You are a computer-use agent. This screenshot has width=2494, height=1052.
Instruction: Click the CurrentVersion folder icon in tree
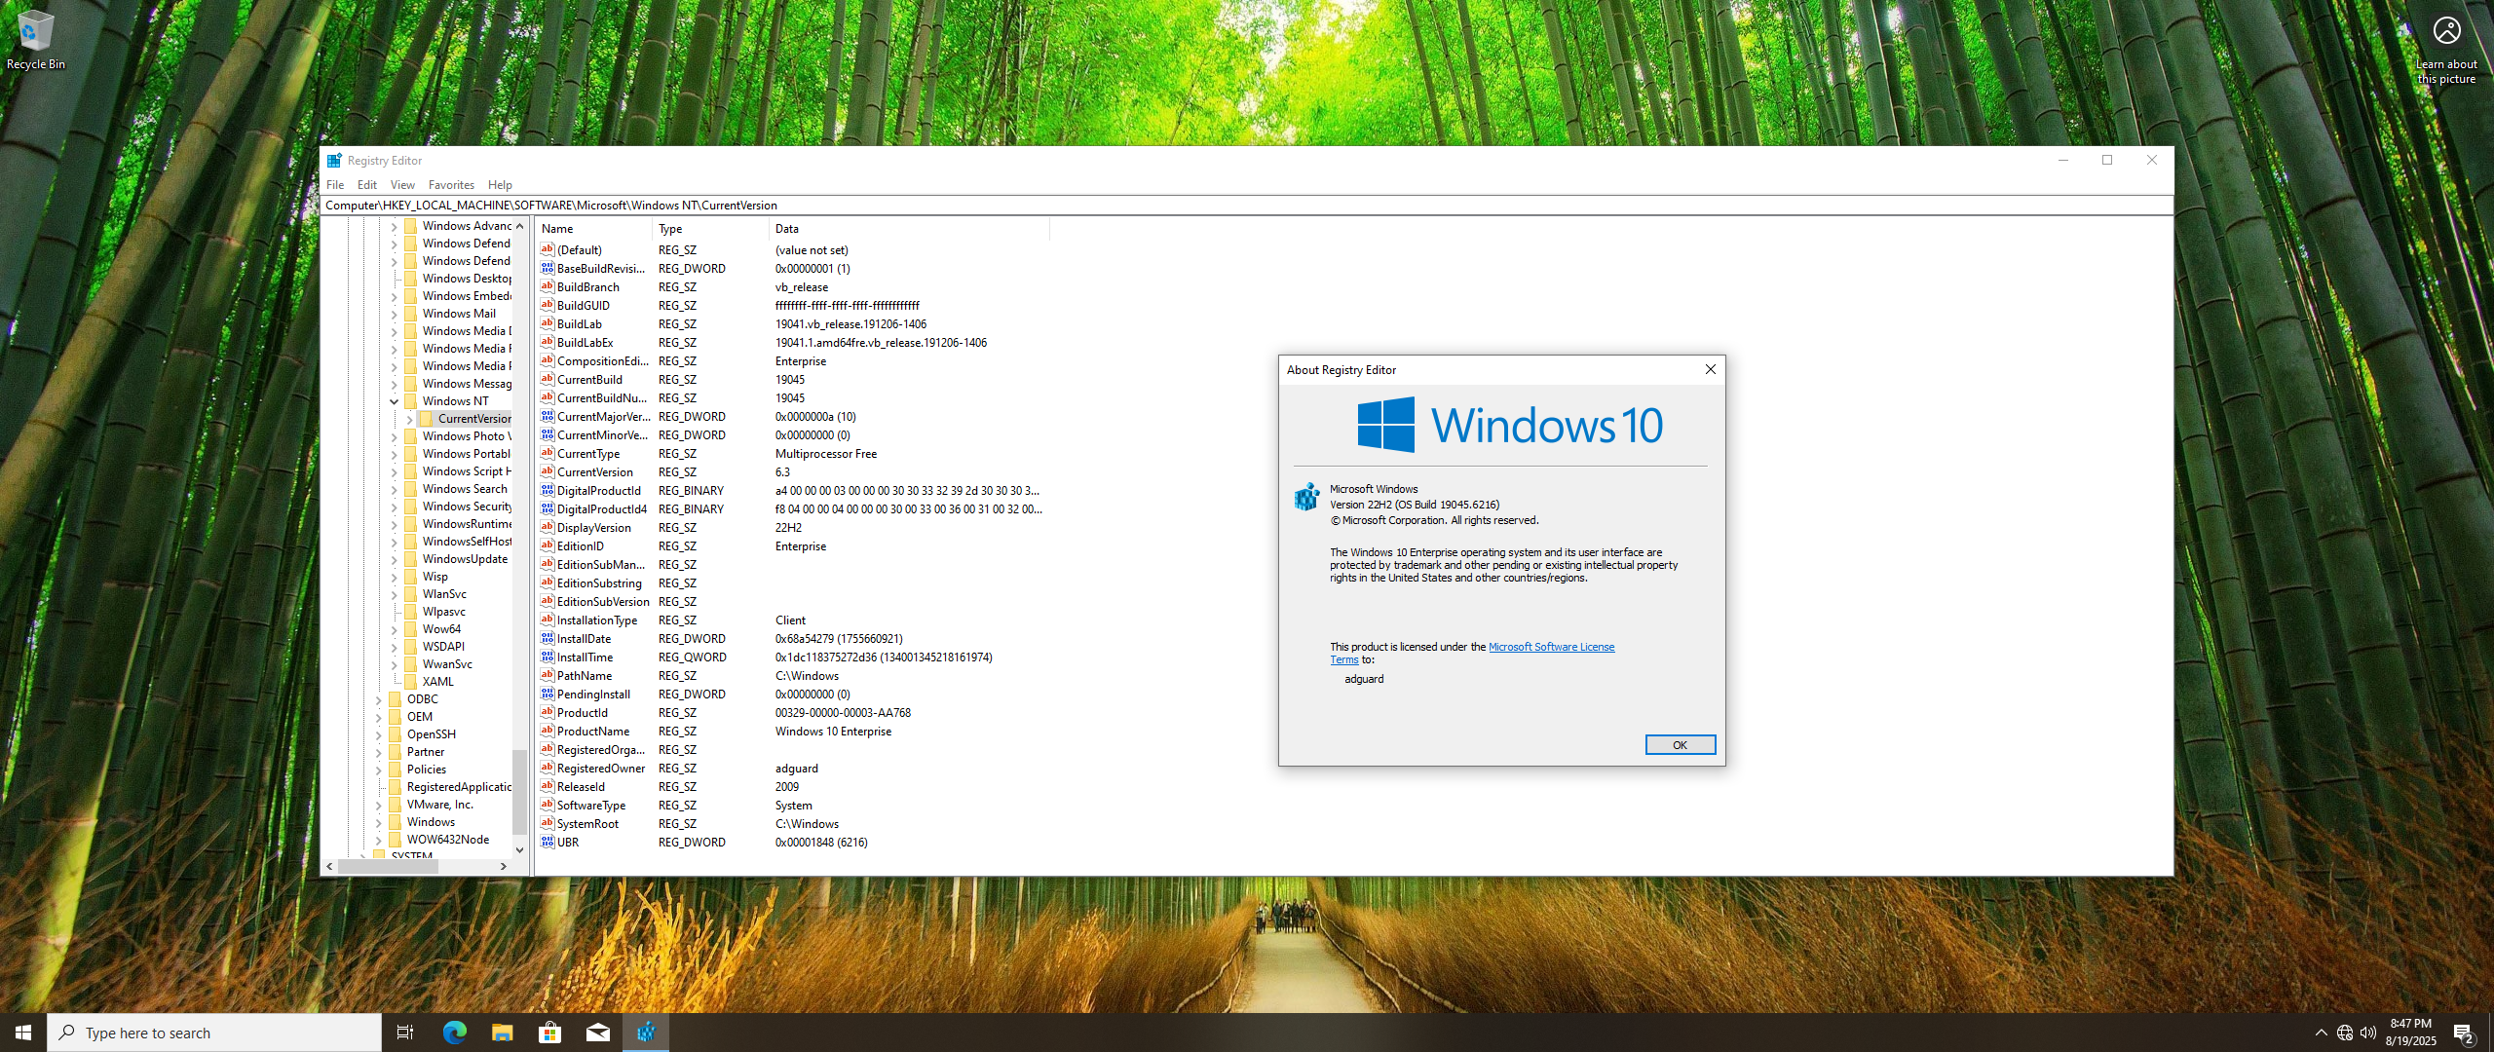click(x=426, y=419)
